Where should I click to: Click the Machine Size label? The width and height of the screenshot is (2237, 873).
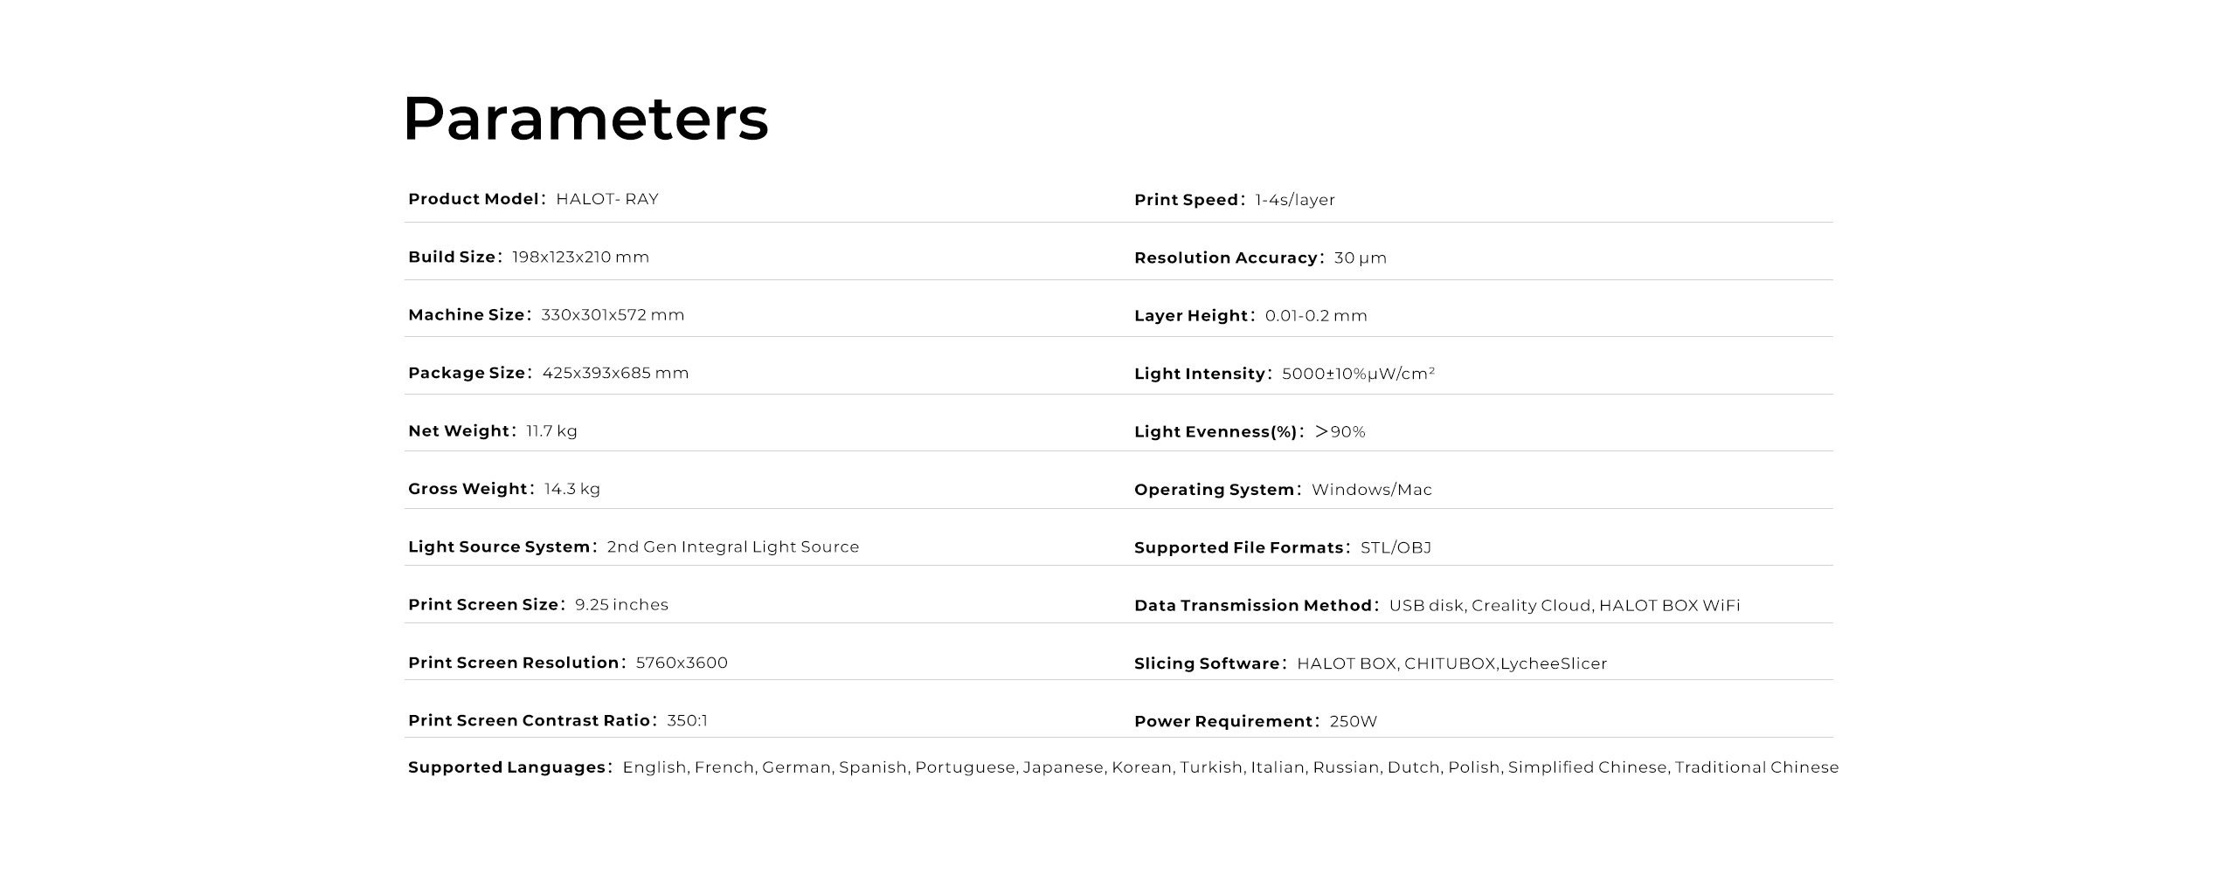click(x=467, y=315)
